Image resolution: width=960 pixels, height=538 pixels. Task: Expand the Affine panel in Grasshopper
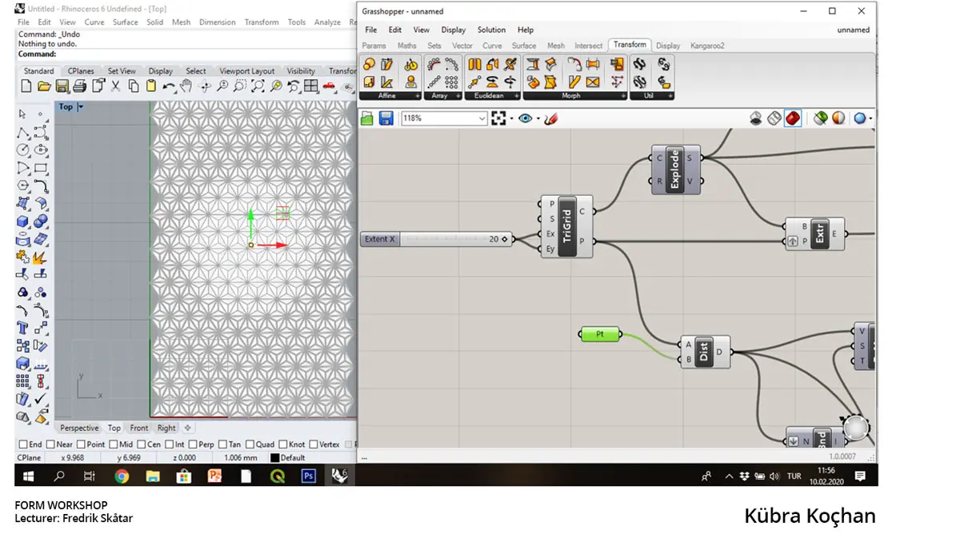416,96
